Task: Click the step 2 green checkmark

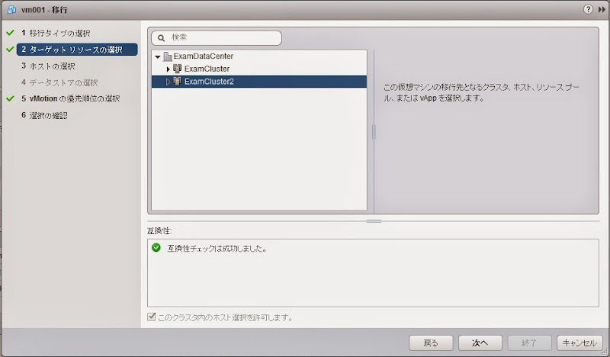Action: pyautogui.click(x=11, y=49)
